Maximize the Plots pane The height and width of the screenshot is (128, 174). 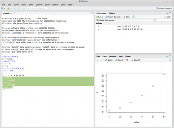pyautogui.click(x=170, y=56)
